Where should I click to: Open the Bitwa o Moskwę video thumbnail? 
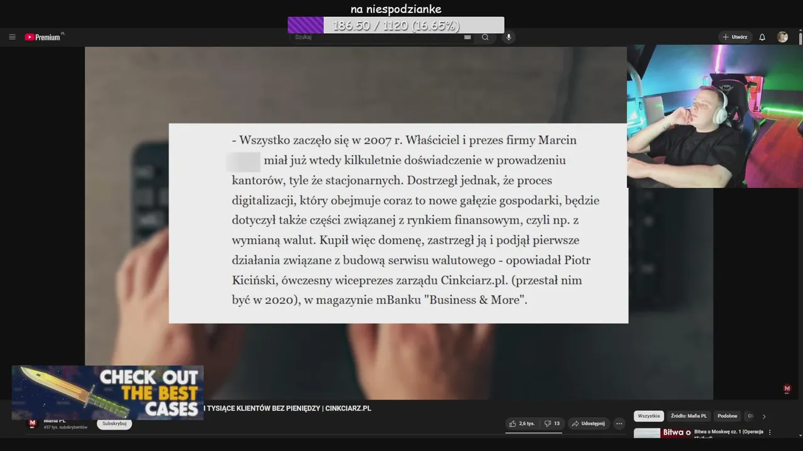[x=662, y=433]
